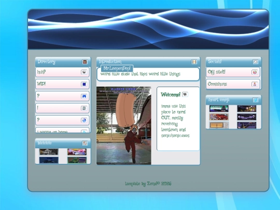Click the heart emoji: panel title
This screenshot has height=210, width=280.
pyautogui.click(x=219, y=100)
